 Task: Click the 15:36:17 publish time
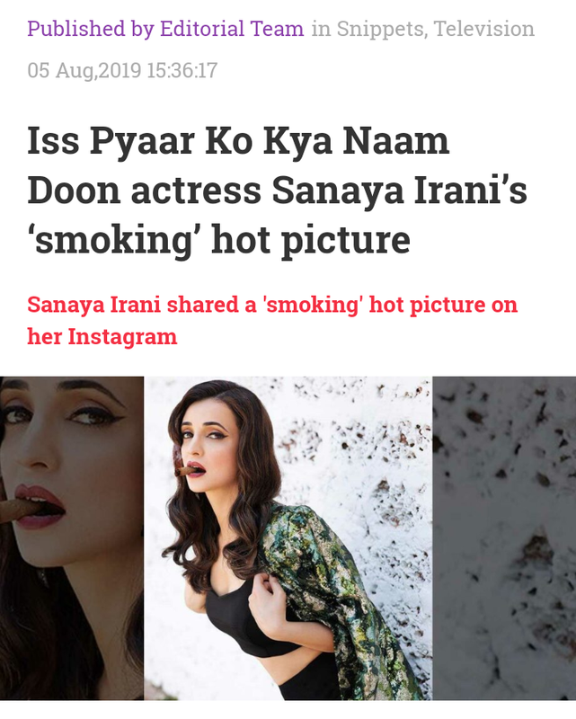[182, 71]
